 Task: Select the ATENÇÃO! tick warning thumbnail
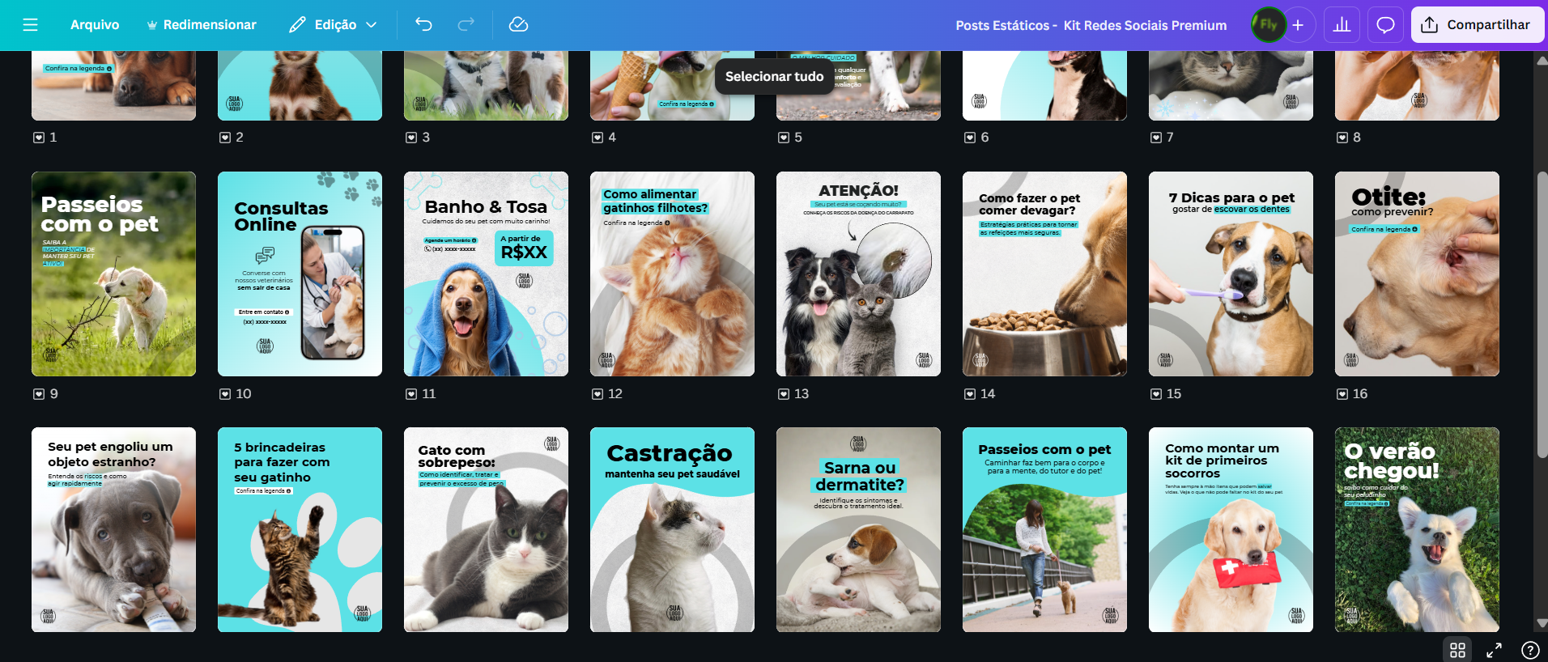(858, 274)
